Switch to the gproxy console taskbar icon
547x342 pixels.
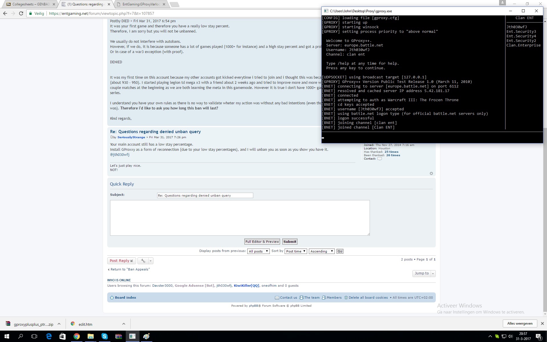pos(132,336)
